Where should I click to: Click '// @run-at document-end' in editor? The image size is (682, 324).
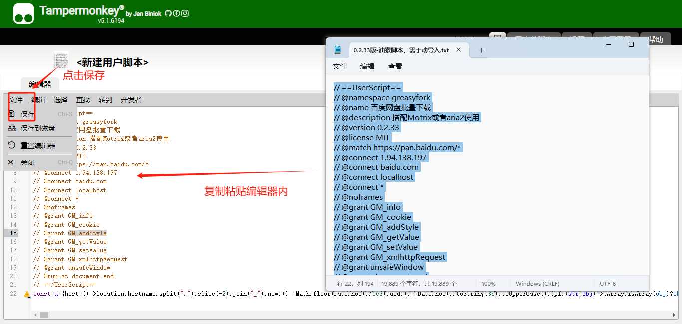73,276
